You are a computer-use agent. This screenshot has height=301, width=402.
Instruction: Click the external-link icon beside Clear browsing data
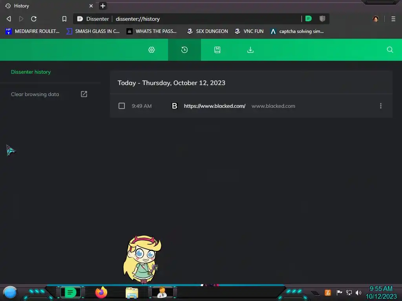pyautogui.click(x=84, y=94)
